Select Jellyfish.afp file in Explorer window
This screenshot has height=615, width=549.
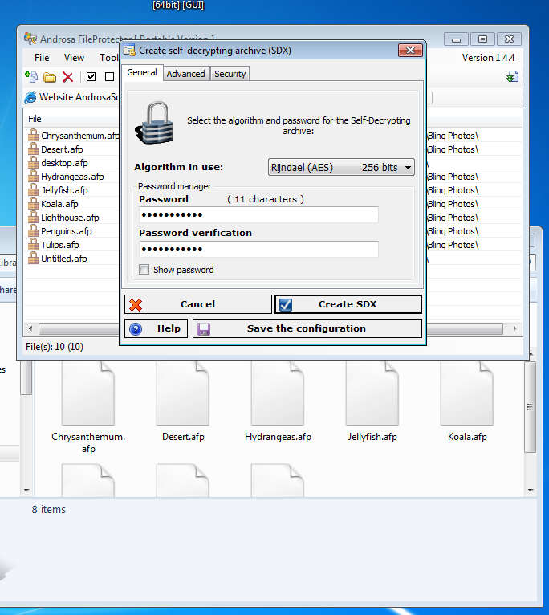(372, 402)
